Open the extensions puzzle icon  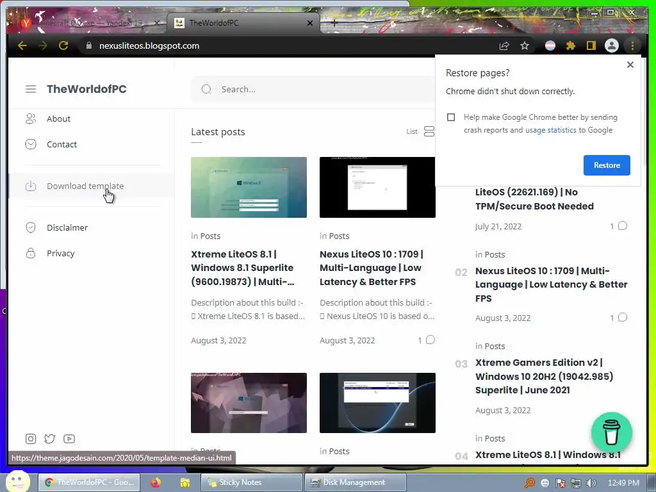(571, 46)
